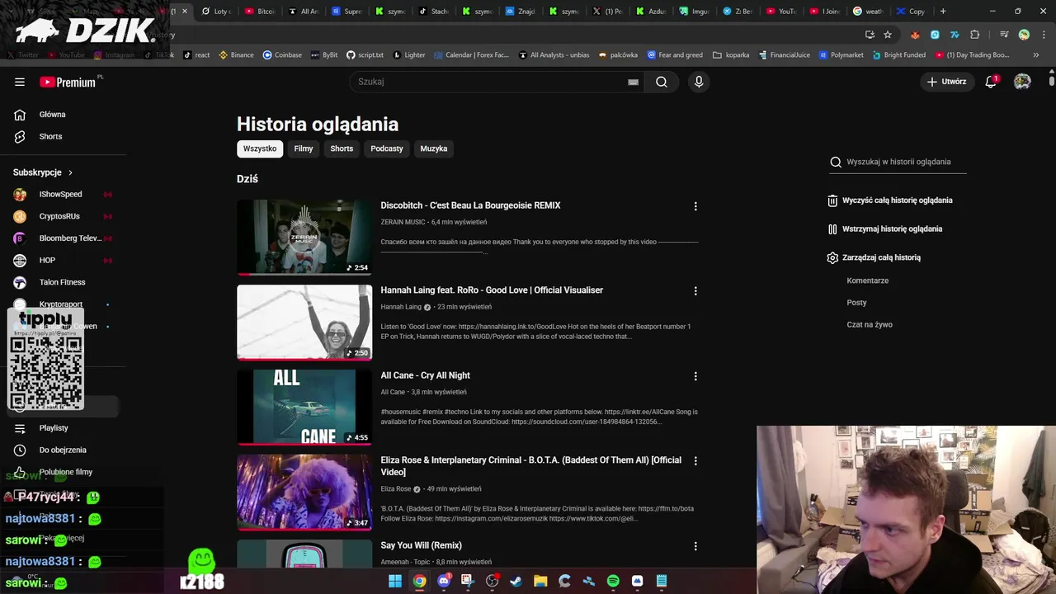Open Komentarze history link

(867, 280)
